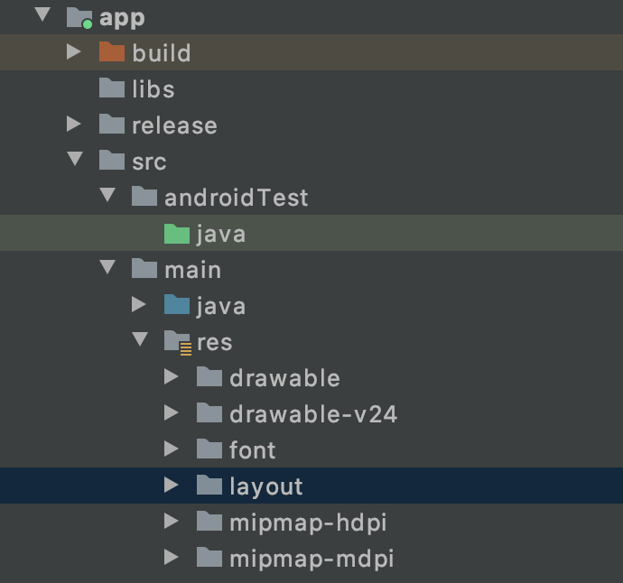Expand the drawable-v24 folder
Viewport: 623px width, 583px height.
pos(172,413)
